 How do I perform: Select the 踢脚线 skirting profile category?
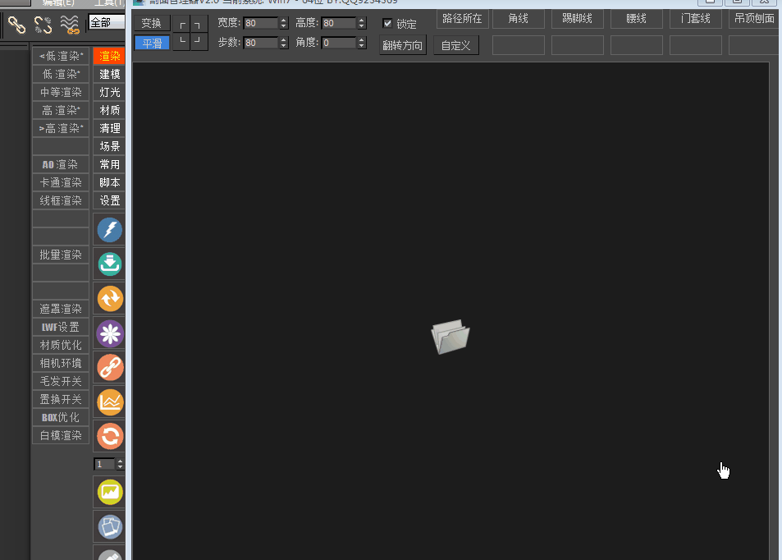coord(578,18)
